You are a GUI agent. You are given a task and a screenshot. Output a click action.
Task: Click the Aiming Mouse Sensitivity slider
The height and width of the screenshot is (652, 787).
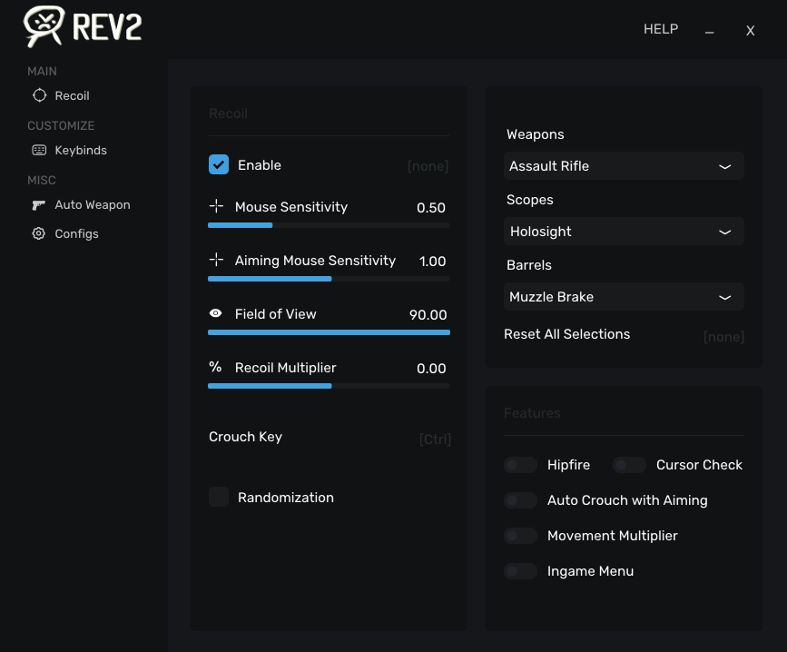click(x=329, y=279)
